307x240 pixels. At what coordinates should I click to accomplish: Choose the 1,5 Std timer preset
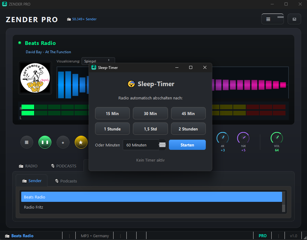point(150,129)
